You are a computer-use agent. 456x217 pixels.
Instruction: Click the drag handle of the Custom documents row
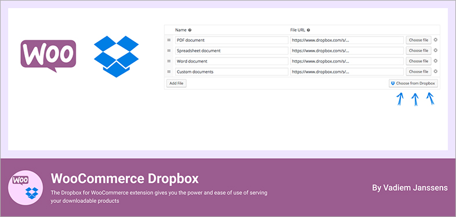point(169,71)
